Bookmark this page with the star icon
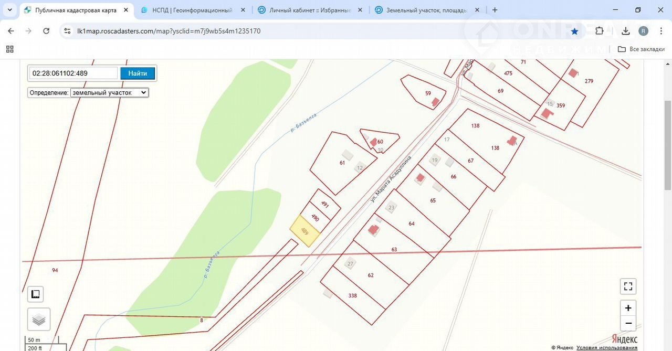Viewport: 672px width, 351px height. (574, 31)
